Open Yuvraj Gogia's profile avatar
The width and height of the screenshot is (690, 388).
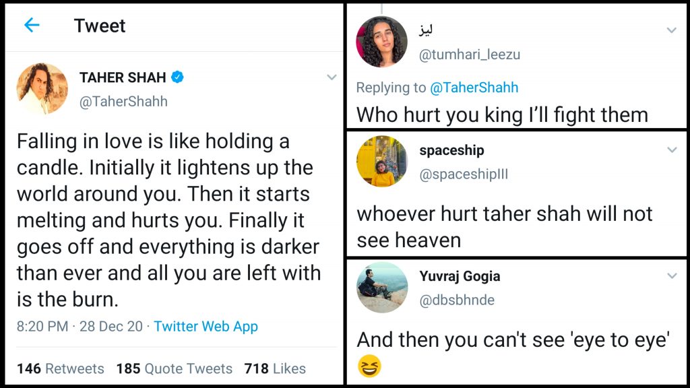[382, 288]
